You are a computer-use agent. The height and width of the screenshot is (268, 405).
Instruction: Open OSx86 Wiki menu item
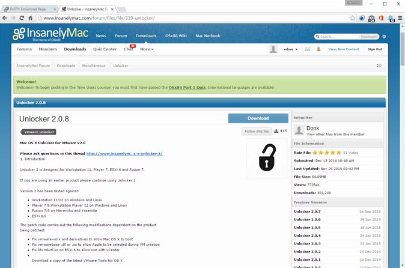click(176, 36)
